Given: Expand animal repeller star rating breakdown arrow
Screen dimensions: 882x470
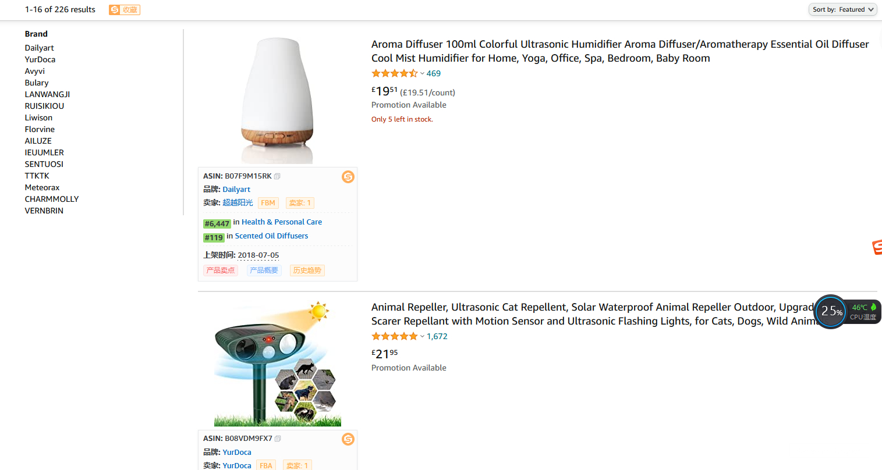Looking at the screenshot, I should [x=422, y=337].
